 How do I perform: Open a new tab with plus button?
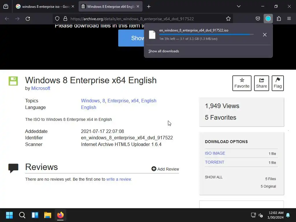click(x=149, y=7)
